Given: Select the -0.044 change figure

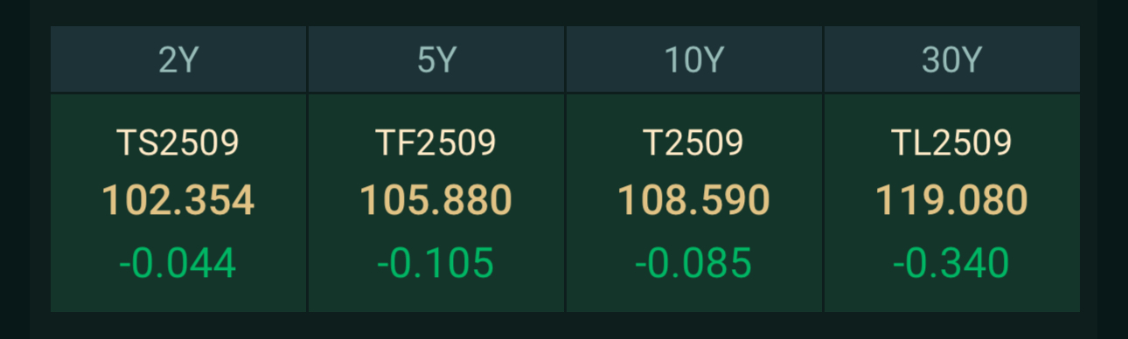Looking at the screenshot, I should (x=178, y=263).
